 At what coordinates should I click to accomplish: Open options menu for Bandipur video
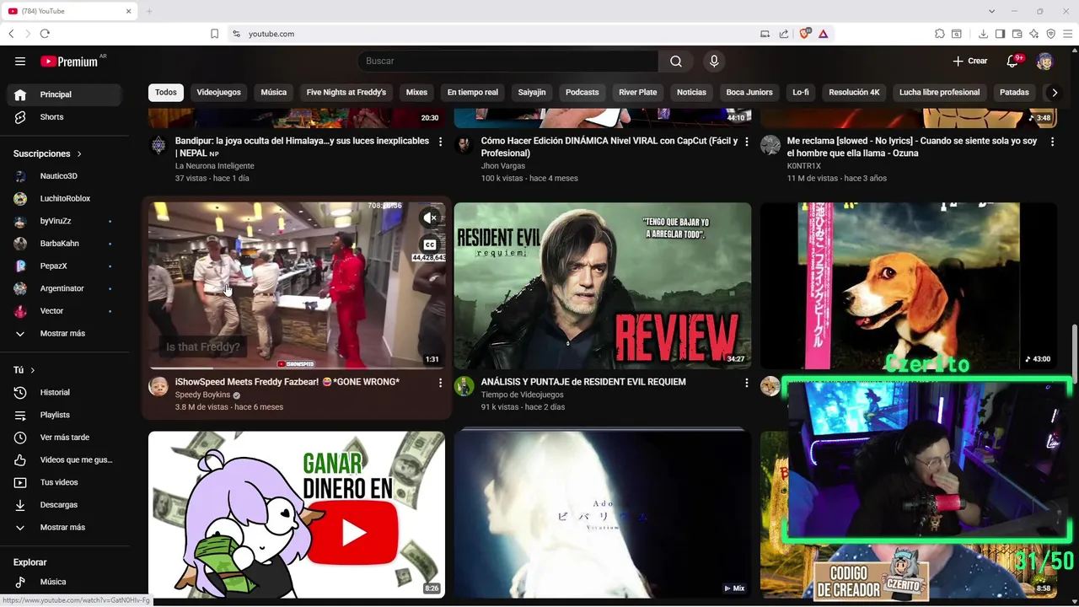point(440,142)
